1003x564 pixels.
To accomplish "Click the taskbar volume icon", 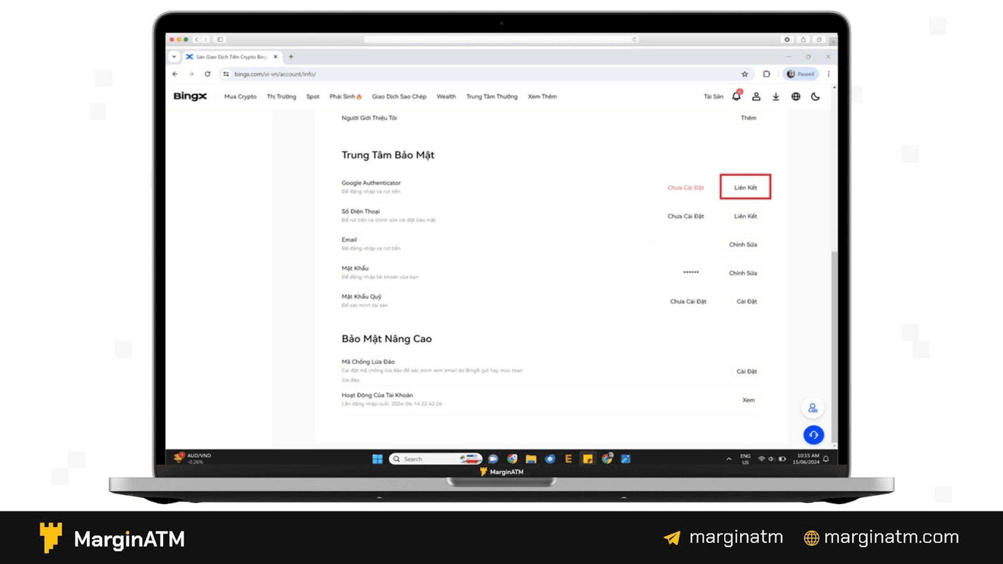I will click(x=771, y=459).
